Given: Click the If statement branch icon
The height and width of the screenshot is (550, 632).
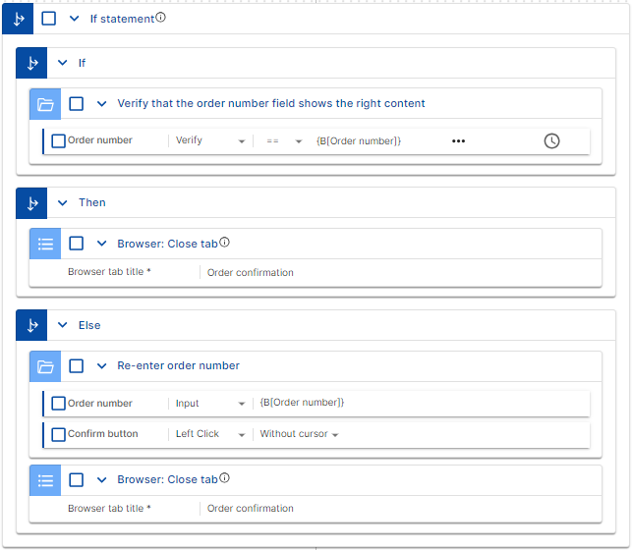Looking at the screenshot, I should coord(19,19).
